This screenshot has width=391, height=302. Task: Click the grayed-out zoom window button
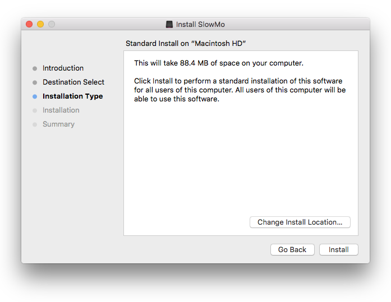[x=52, y=24]
